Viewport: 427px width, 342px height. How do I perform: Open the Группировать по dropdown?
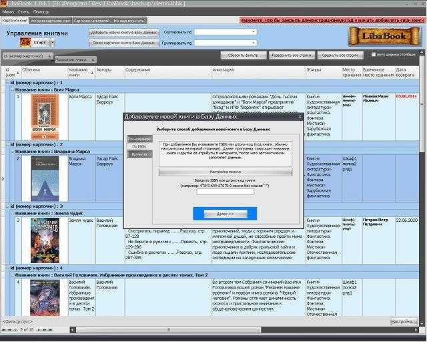pos(254,43)
